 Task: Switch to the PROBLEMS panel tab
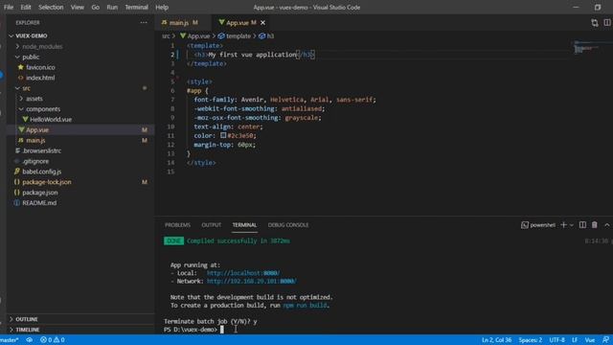coord(177,225)
